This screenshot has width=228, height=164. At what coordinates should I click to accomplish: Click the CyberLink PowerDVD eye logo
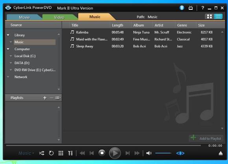8,7
